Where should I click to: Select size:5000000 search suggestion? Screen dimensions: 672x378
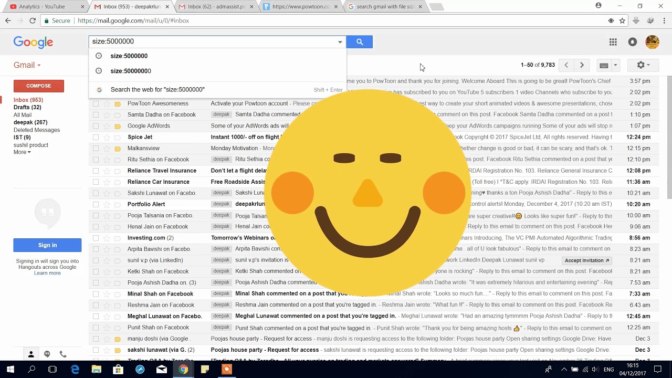click(x=217, y=56)
